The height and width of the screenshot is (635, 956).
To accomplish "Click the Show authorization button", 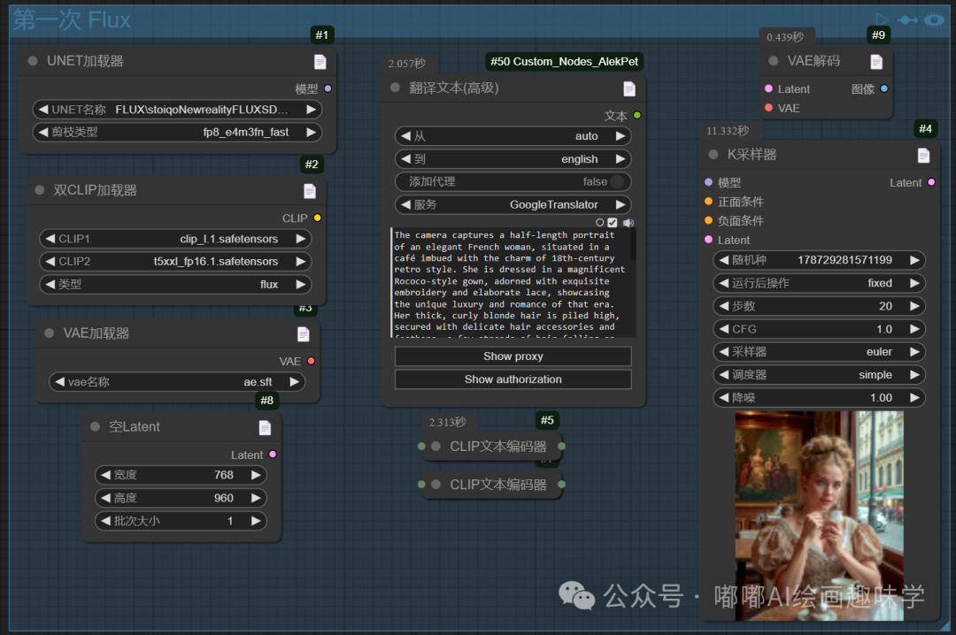I will [x=513, y=379].
